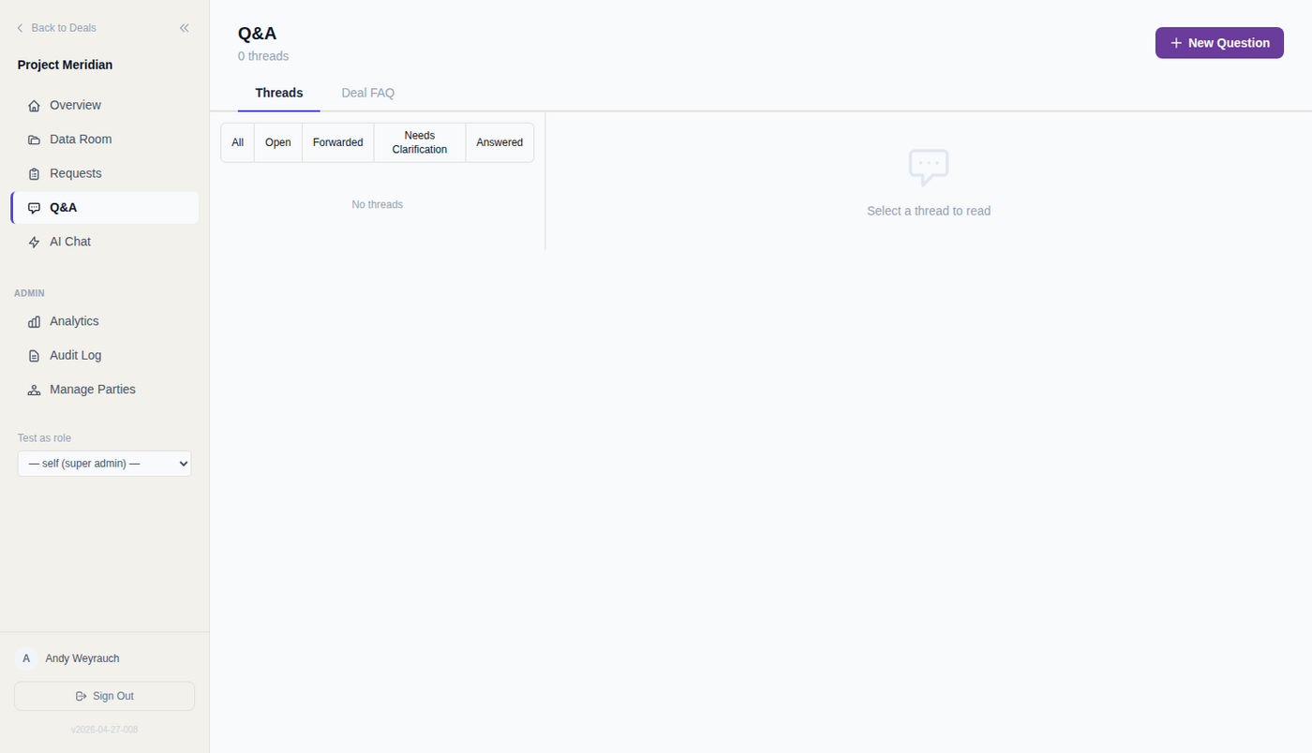Click the user avatar letter A
The width and height of the screenshot is (1312, 753).
pos(26,658)
